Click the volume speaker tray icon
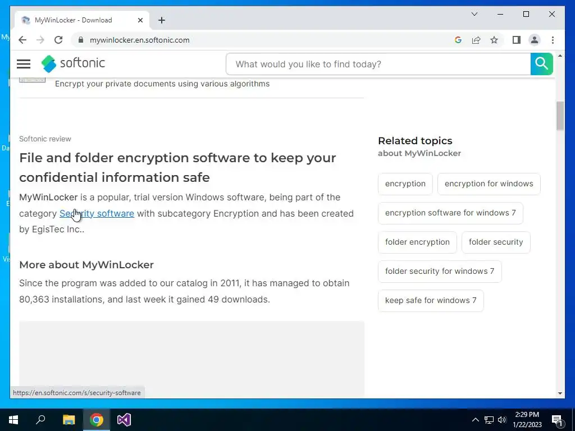575x431 pixels. point(502,420)
